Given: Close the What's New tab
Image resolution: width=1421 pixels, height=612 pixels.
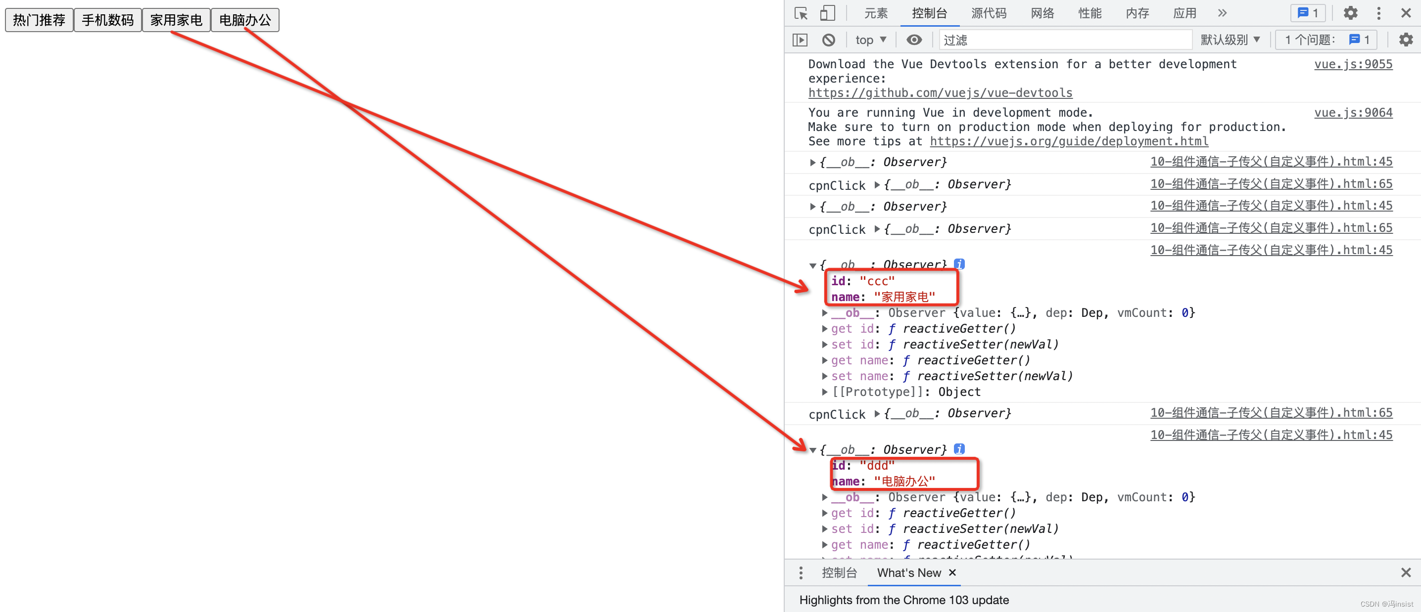Looking at the screenshot, I should pos(952,573).
